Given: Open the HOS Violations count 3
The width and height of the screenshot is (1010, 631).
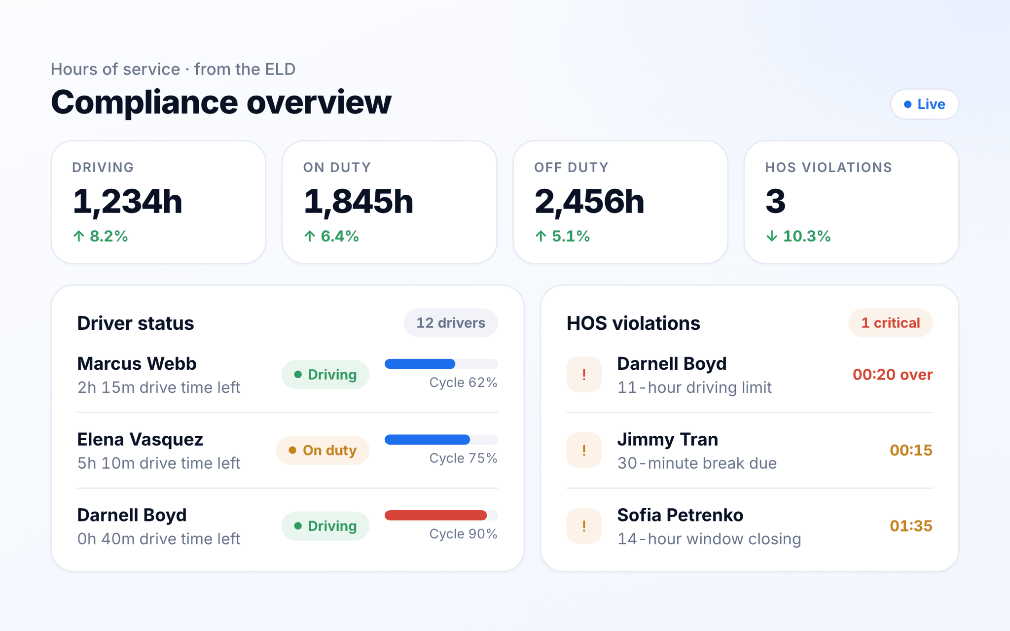Looking at the screenshot, I should tap(775, 202).
